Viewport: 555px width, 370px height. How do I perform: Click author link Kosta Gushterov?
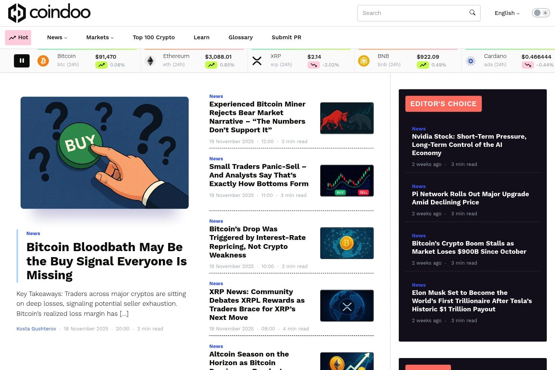tap(36, 329)
